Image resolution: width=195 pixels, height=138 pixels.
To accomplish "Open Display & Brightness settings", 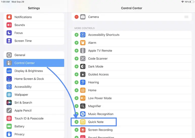I will (28, 71).
